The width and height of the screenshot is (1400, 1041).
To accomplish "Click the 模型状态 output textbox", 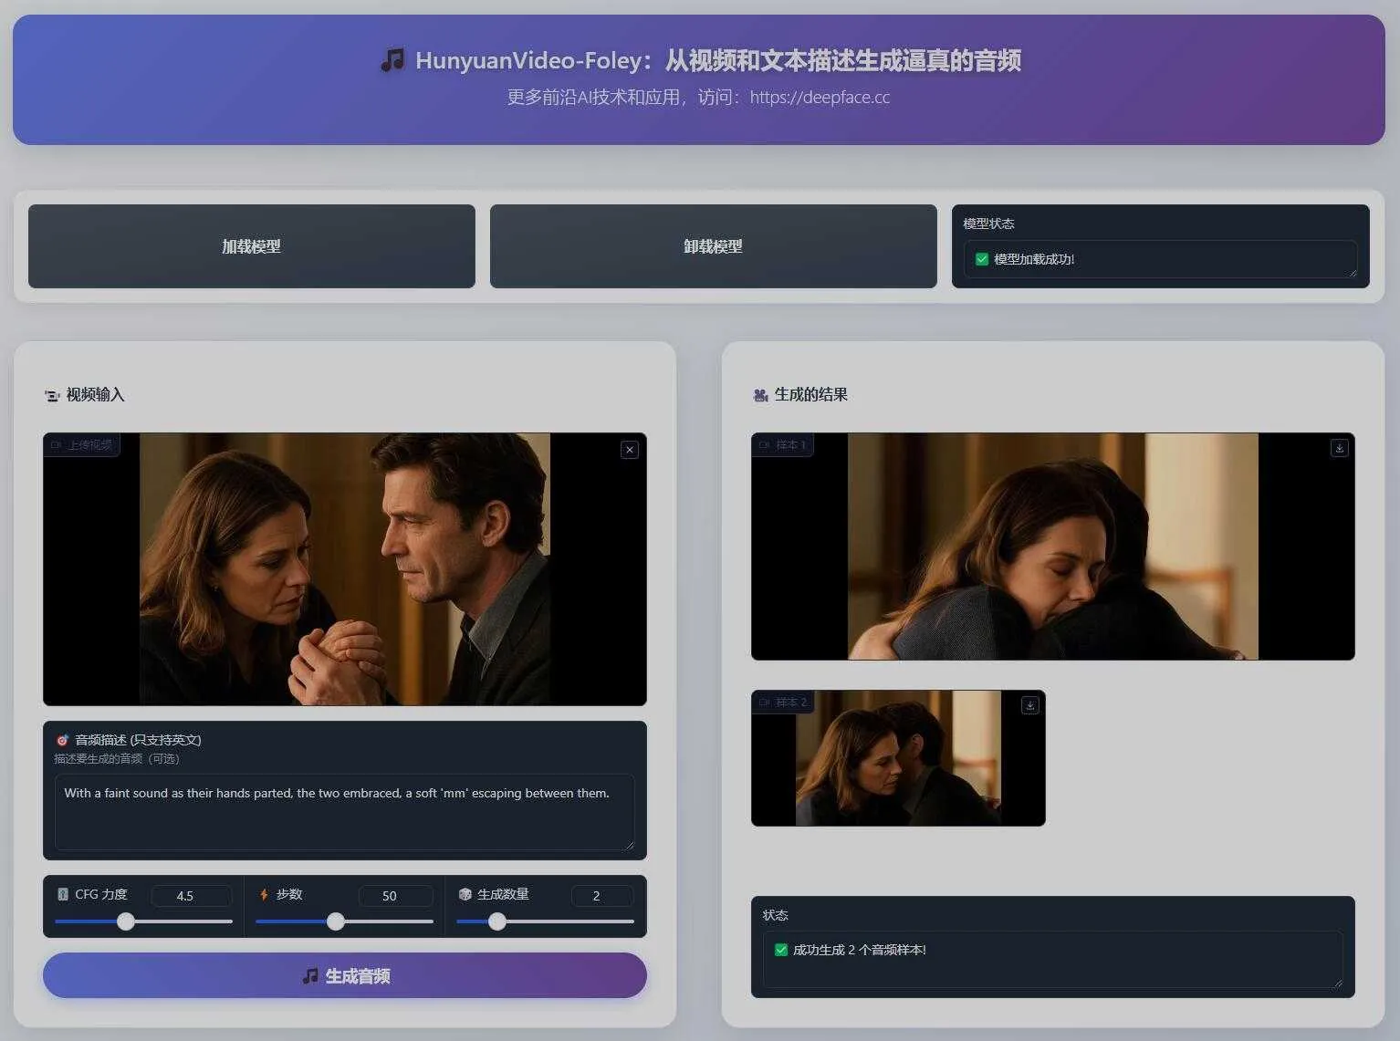I will (x=1161, y=259).
